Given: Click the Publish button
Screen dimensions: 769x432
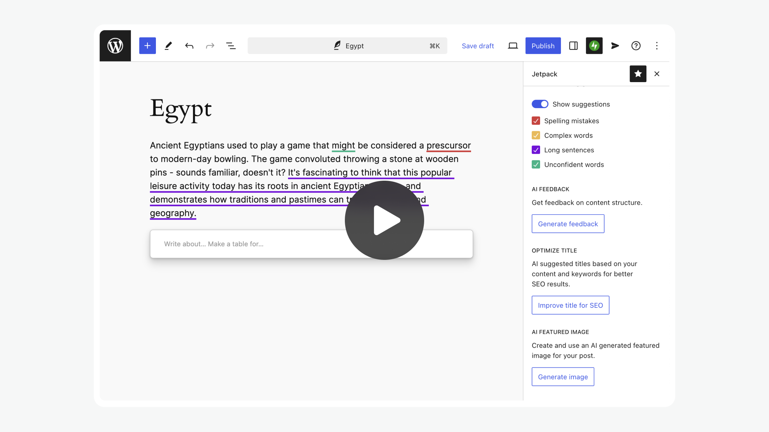Looking at the screenshot, I should click(543, 46).
